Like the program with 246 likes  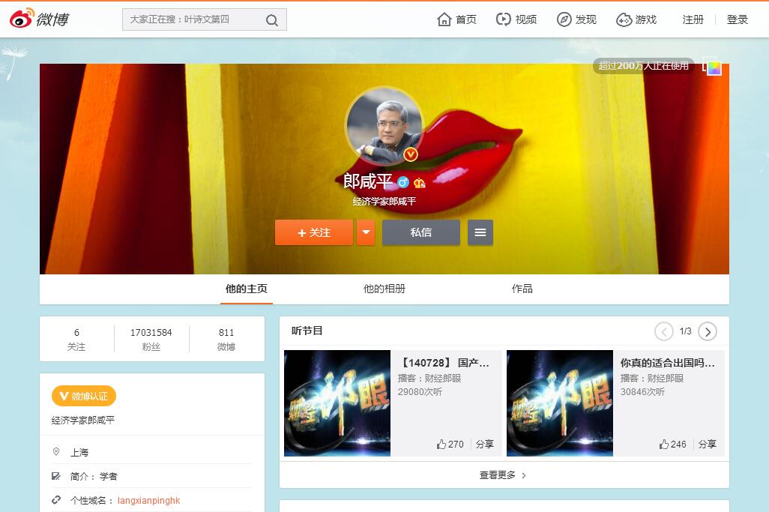pyautogui.click(x=664, y=444)
